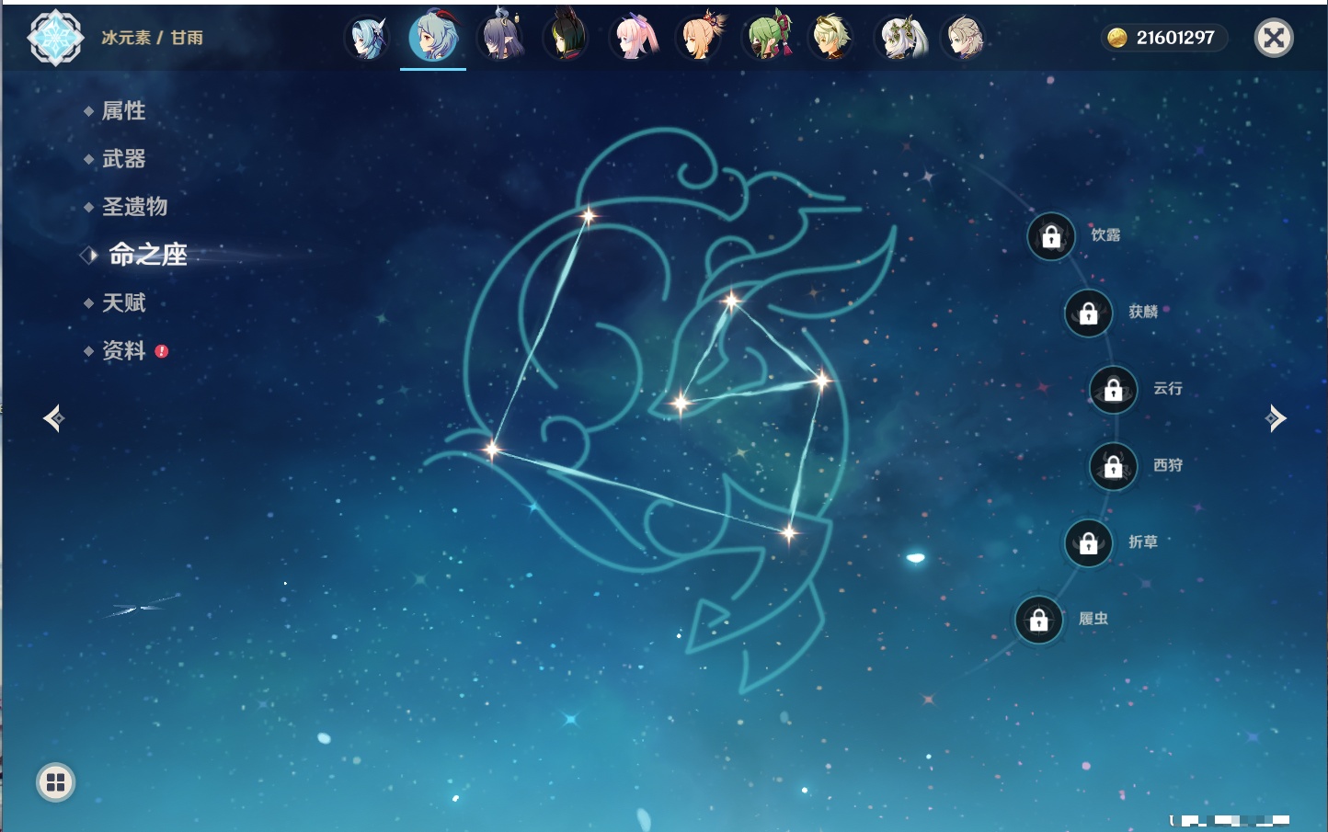Open the 资料 profile page

tap(123, 350)
